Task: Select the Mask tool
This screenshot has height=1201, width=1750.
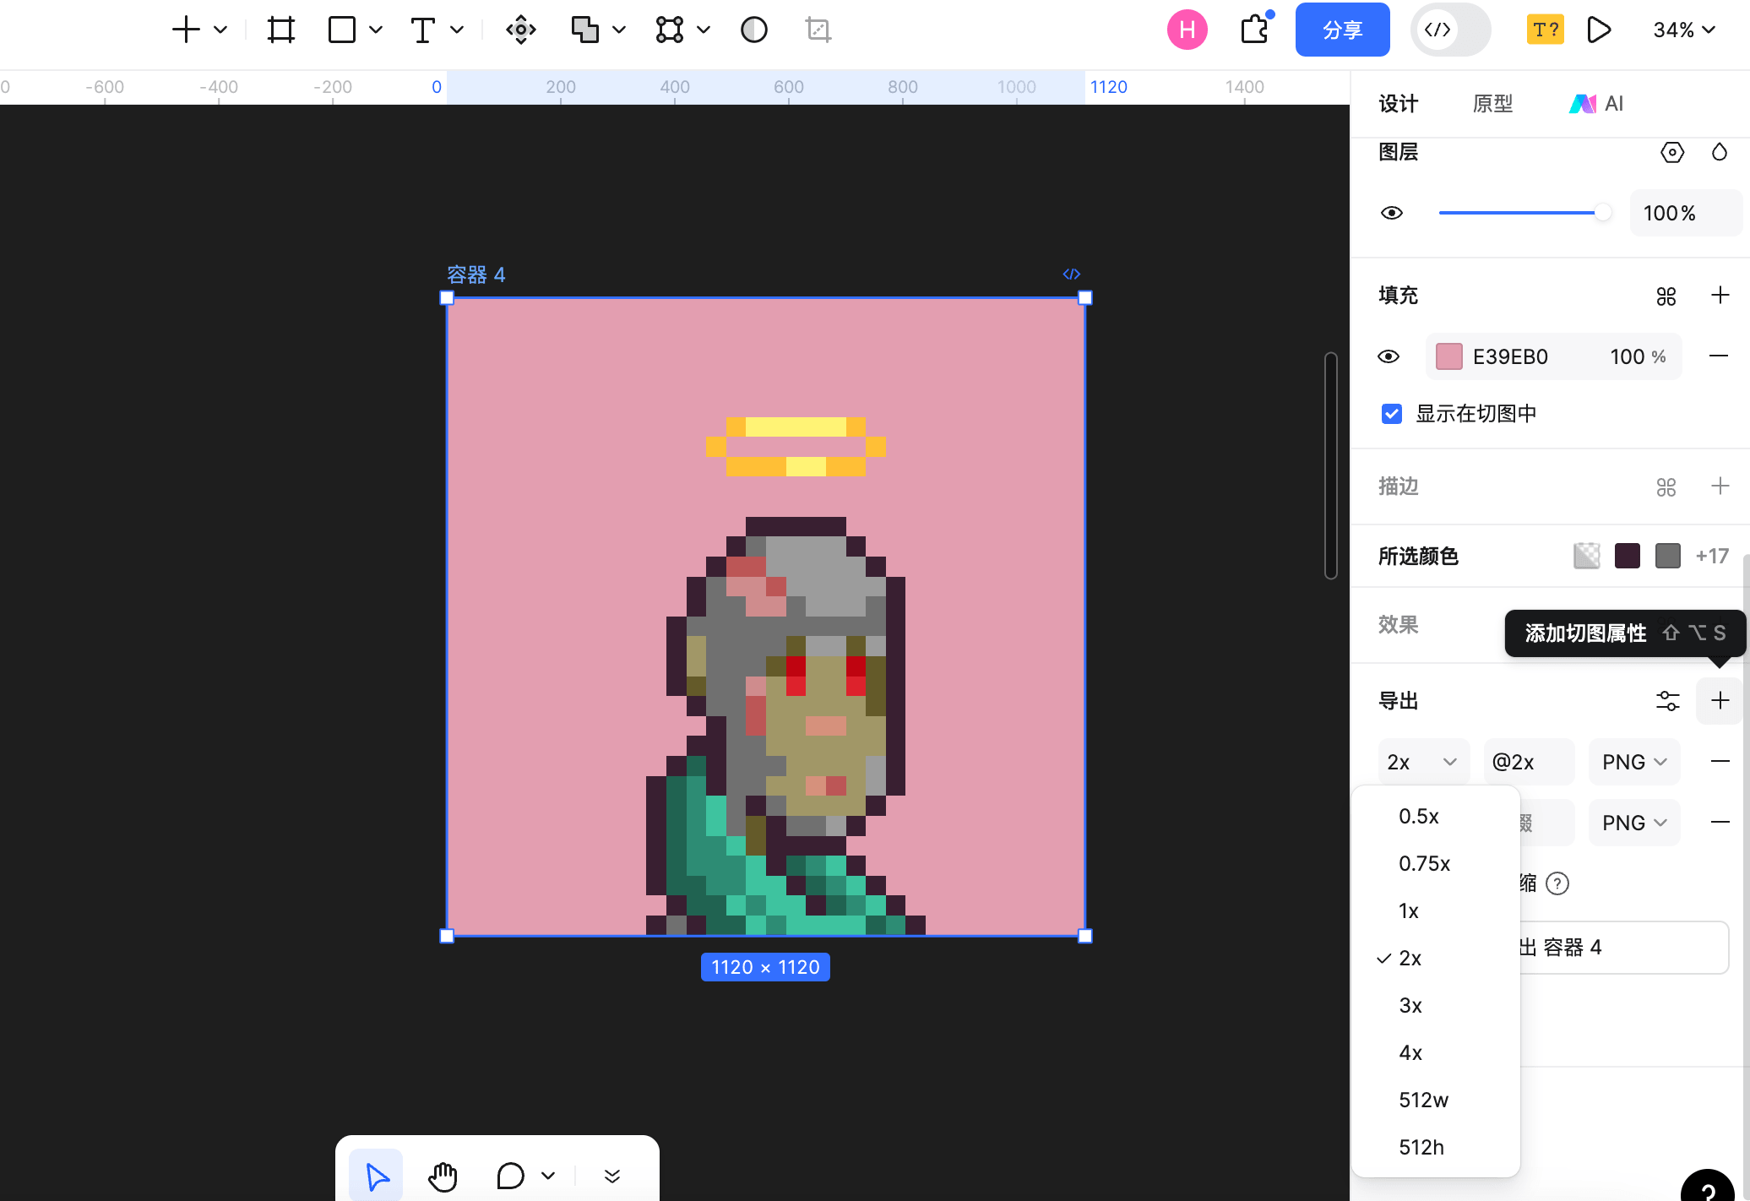Action: pos(753,29)
